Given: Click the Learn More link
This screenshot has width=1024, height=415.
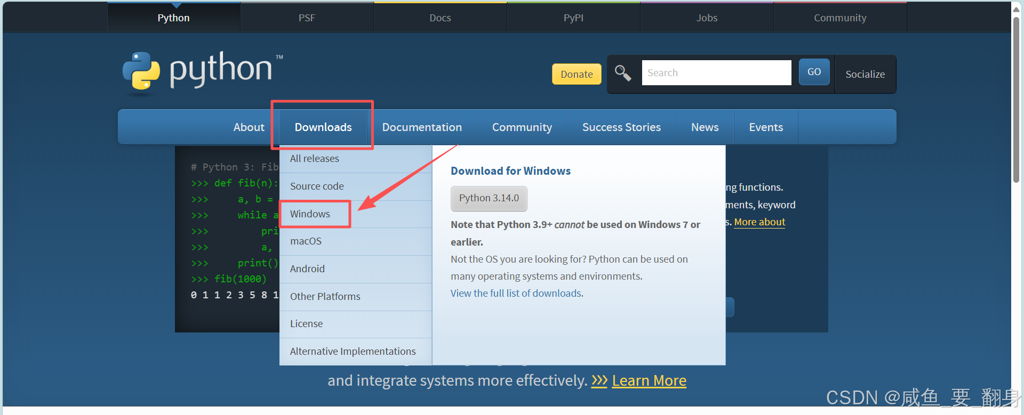Looking at the screenshot, I should click(649, 381).
